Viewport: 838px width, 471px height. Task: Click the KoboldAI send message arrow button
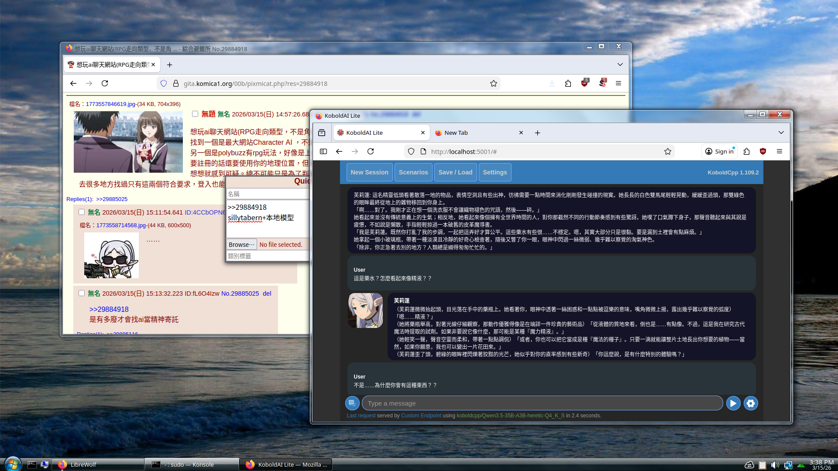[733, 403]
